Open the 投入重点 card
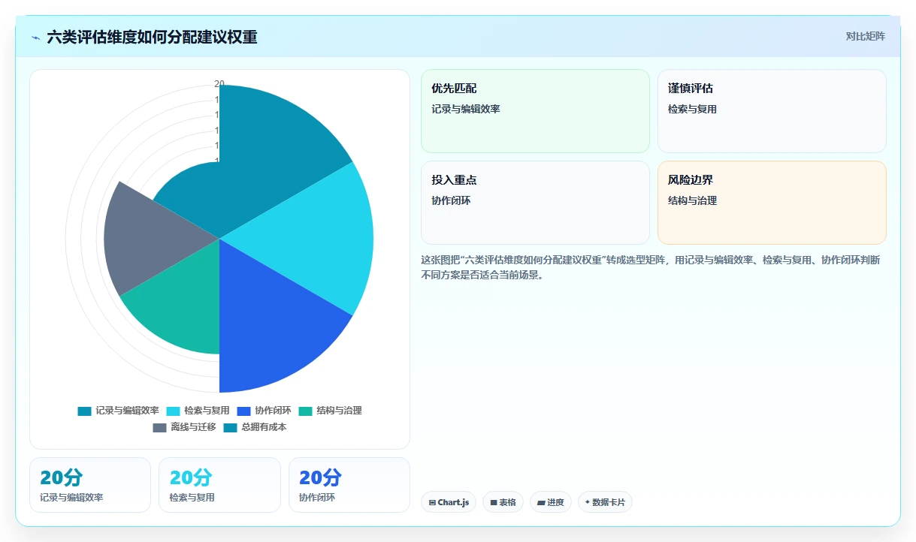 pos(535,203)
